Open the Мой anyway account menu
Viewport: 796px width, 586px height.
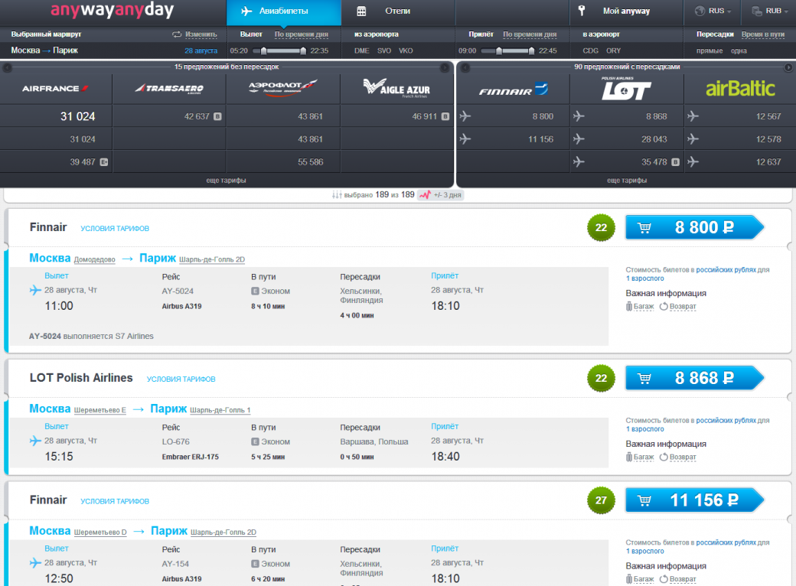(x=625, y=11)
